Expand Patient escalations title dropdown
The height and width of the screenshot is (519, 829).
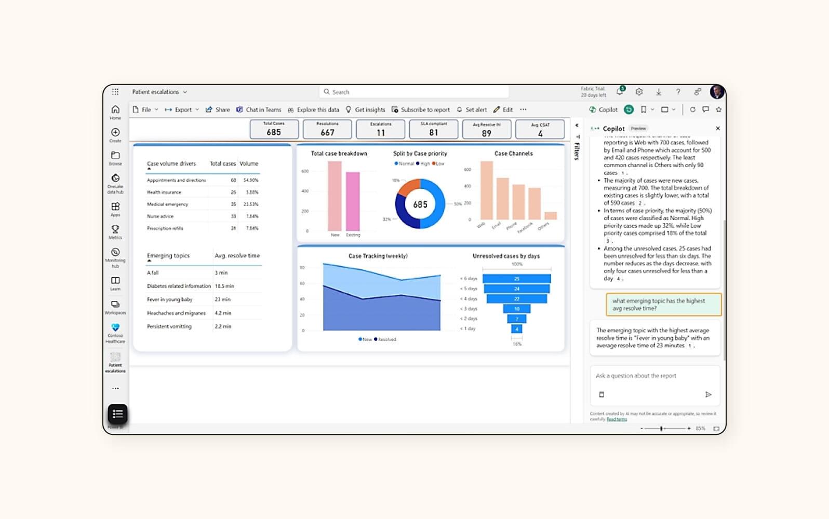185,92
